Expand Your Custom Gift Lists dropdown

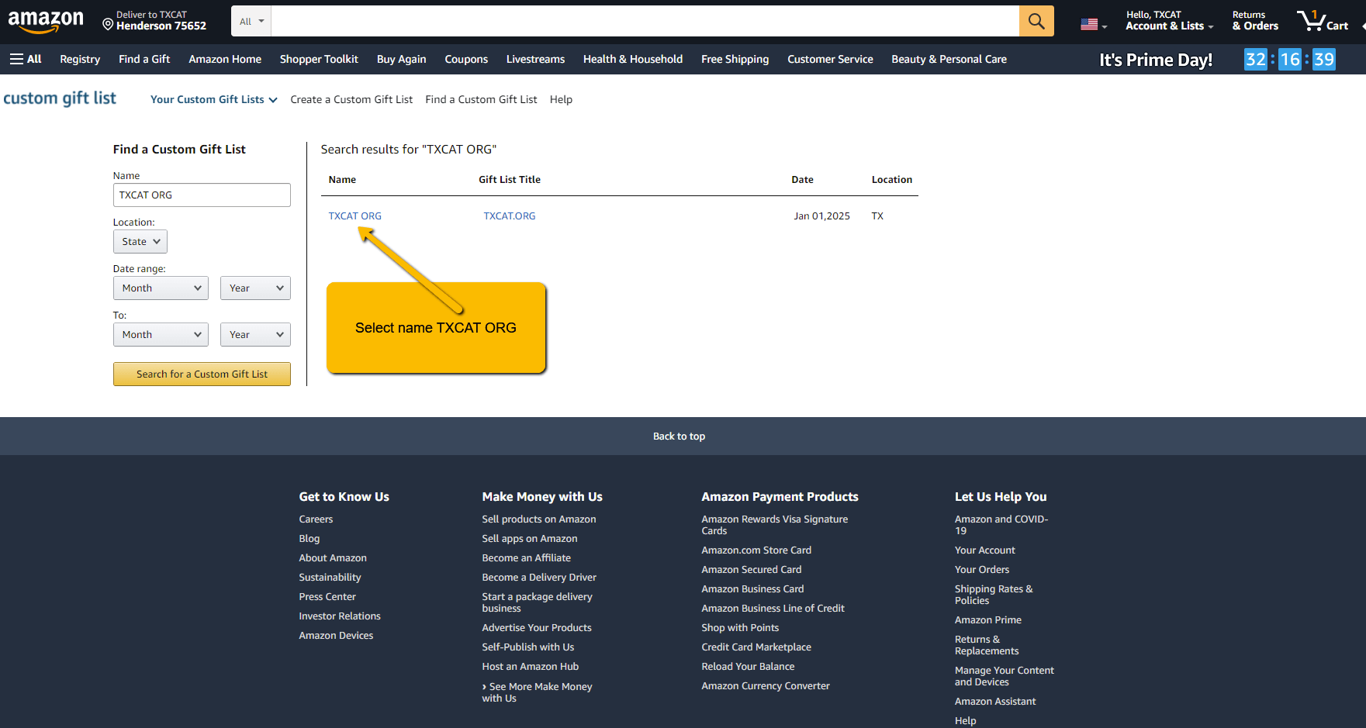point(214,99)
